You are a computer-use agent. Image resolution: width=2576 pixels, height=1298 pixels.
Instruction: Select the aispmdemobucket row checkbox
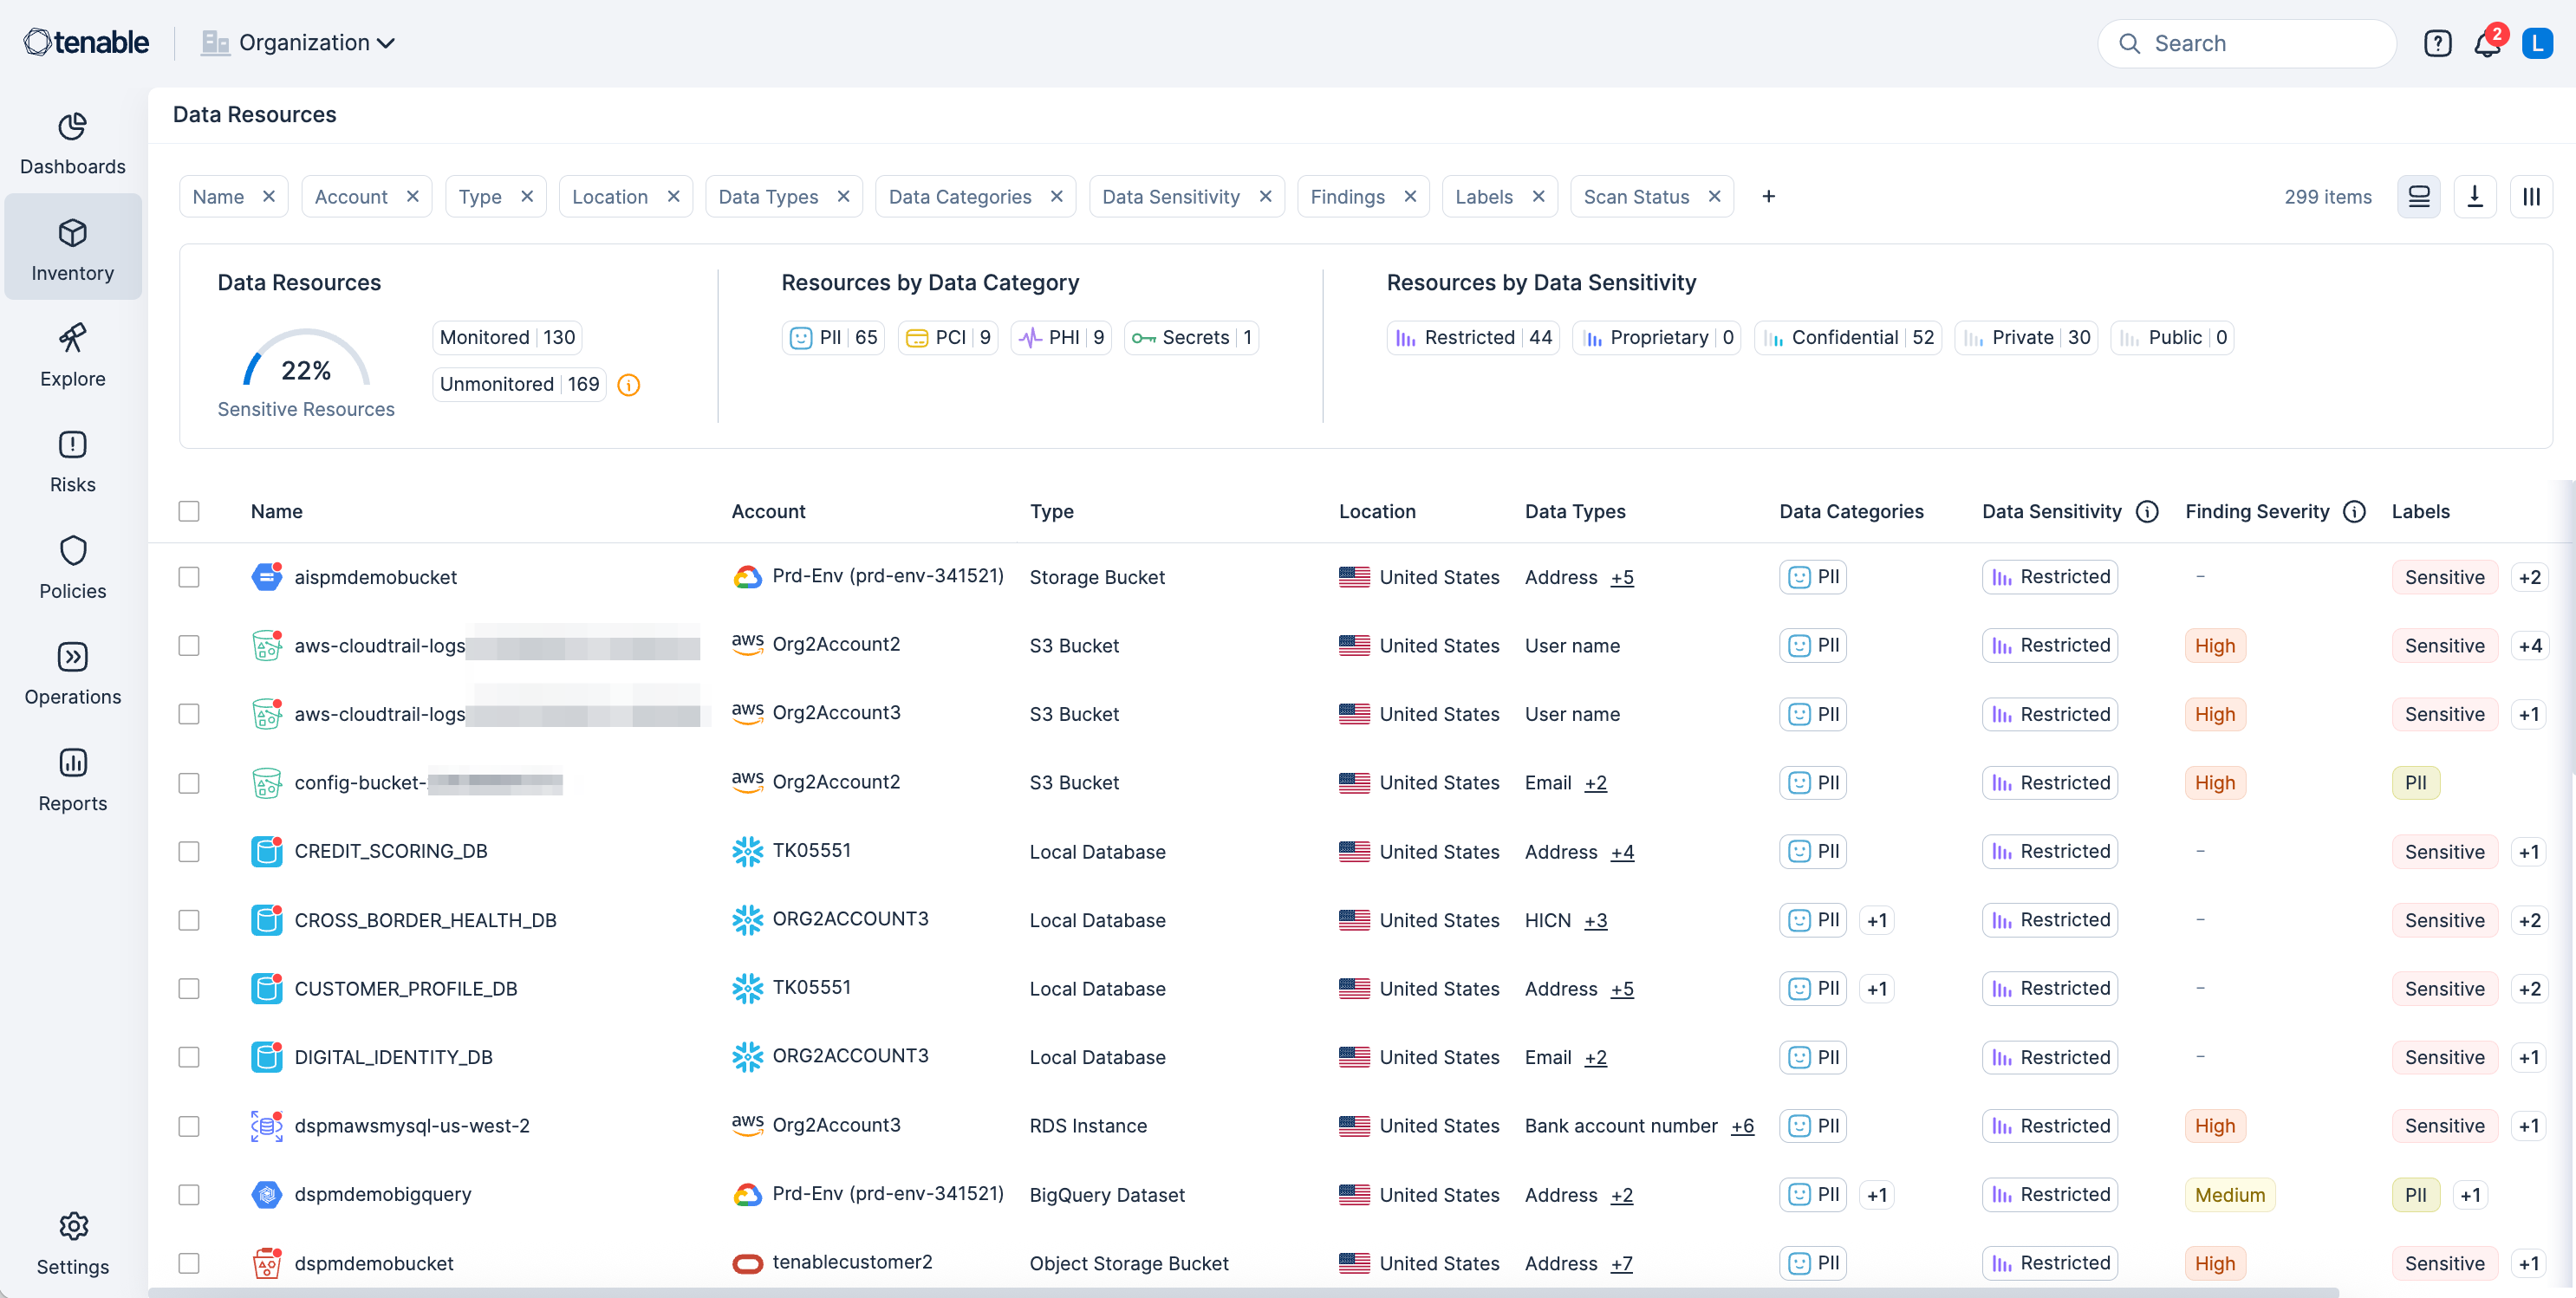[189, 577]
